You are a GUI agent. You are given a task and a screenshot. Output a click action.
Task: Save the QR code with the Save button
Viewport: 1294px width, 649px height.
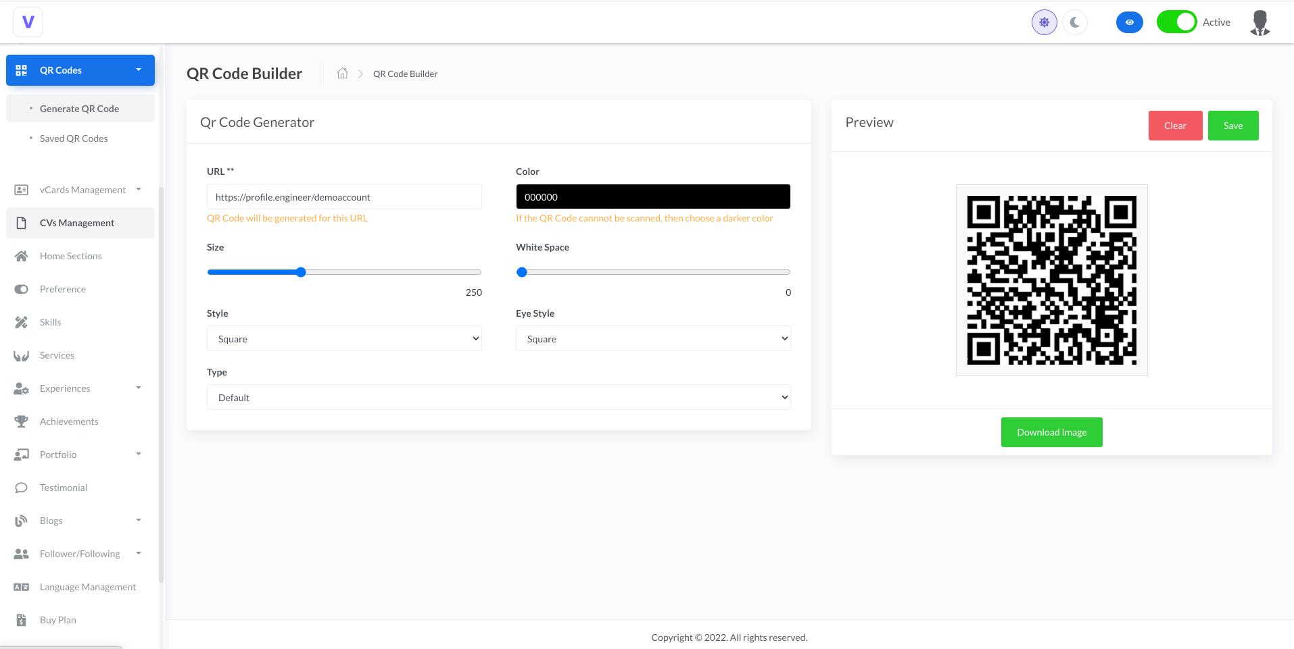click(1232, 125)
